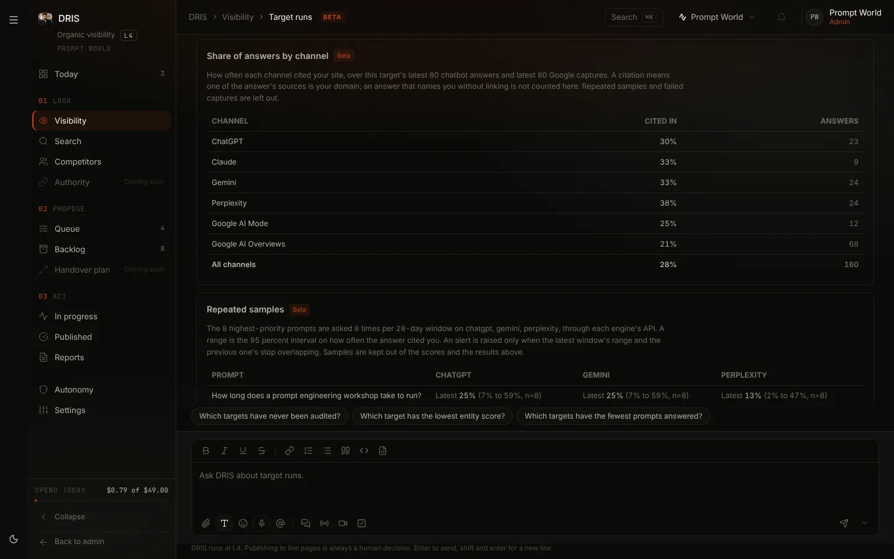Insert inline code
894x559 pixels.
[364, 451]
